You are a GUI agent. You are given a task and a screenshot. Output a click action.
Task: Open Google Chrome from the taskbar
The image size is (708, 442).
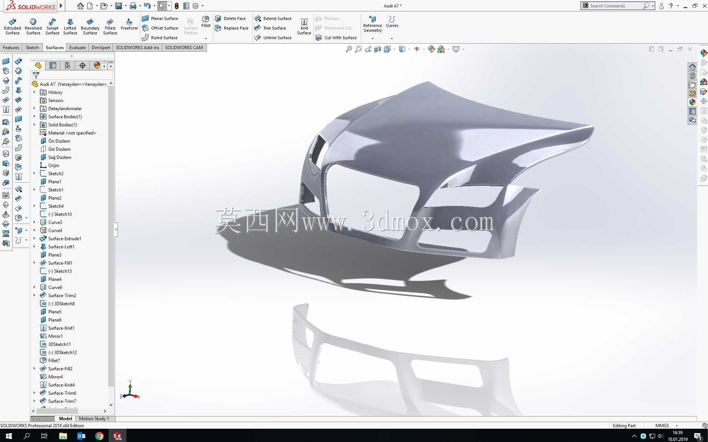coord(99,436)
